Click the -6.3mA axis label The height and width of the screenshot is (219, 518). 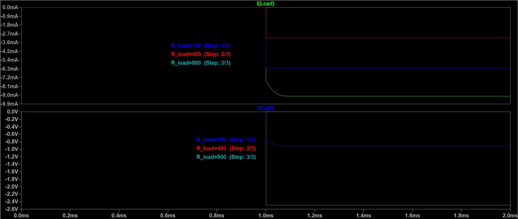click(9, 69)
